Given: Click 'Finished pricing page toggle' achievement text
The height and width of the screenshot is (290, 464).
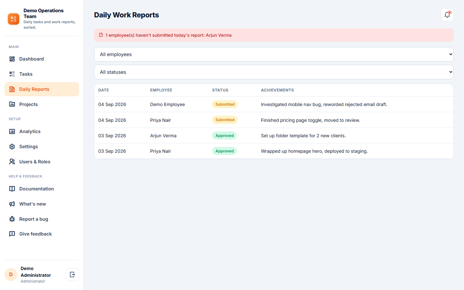Looking at the screenshot, I should click(311, 120).
